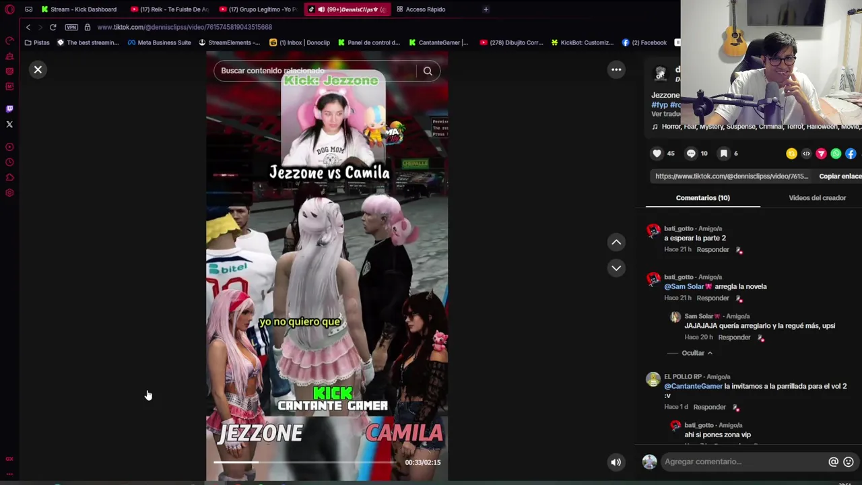The height and width of the screenshot is (485, 862).
Task: Switch to 'Reik - Te Fuiste De Aq' tab
Action: [170, 9]
